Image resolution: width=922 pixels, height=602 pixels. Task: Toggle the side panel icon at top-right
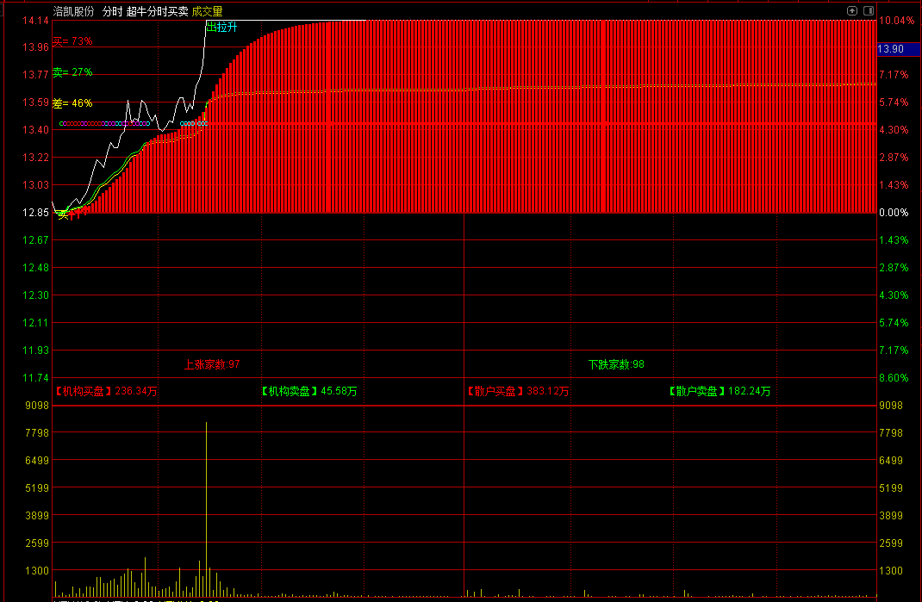pyautogui.click(x=869, y=10)
